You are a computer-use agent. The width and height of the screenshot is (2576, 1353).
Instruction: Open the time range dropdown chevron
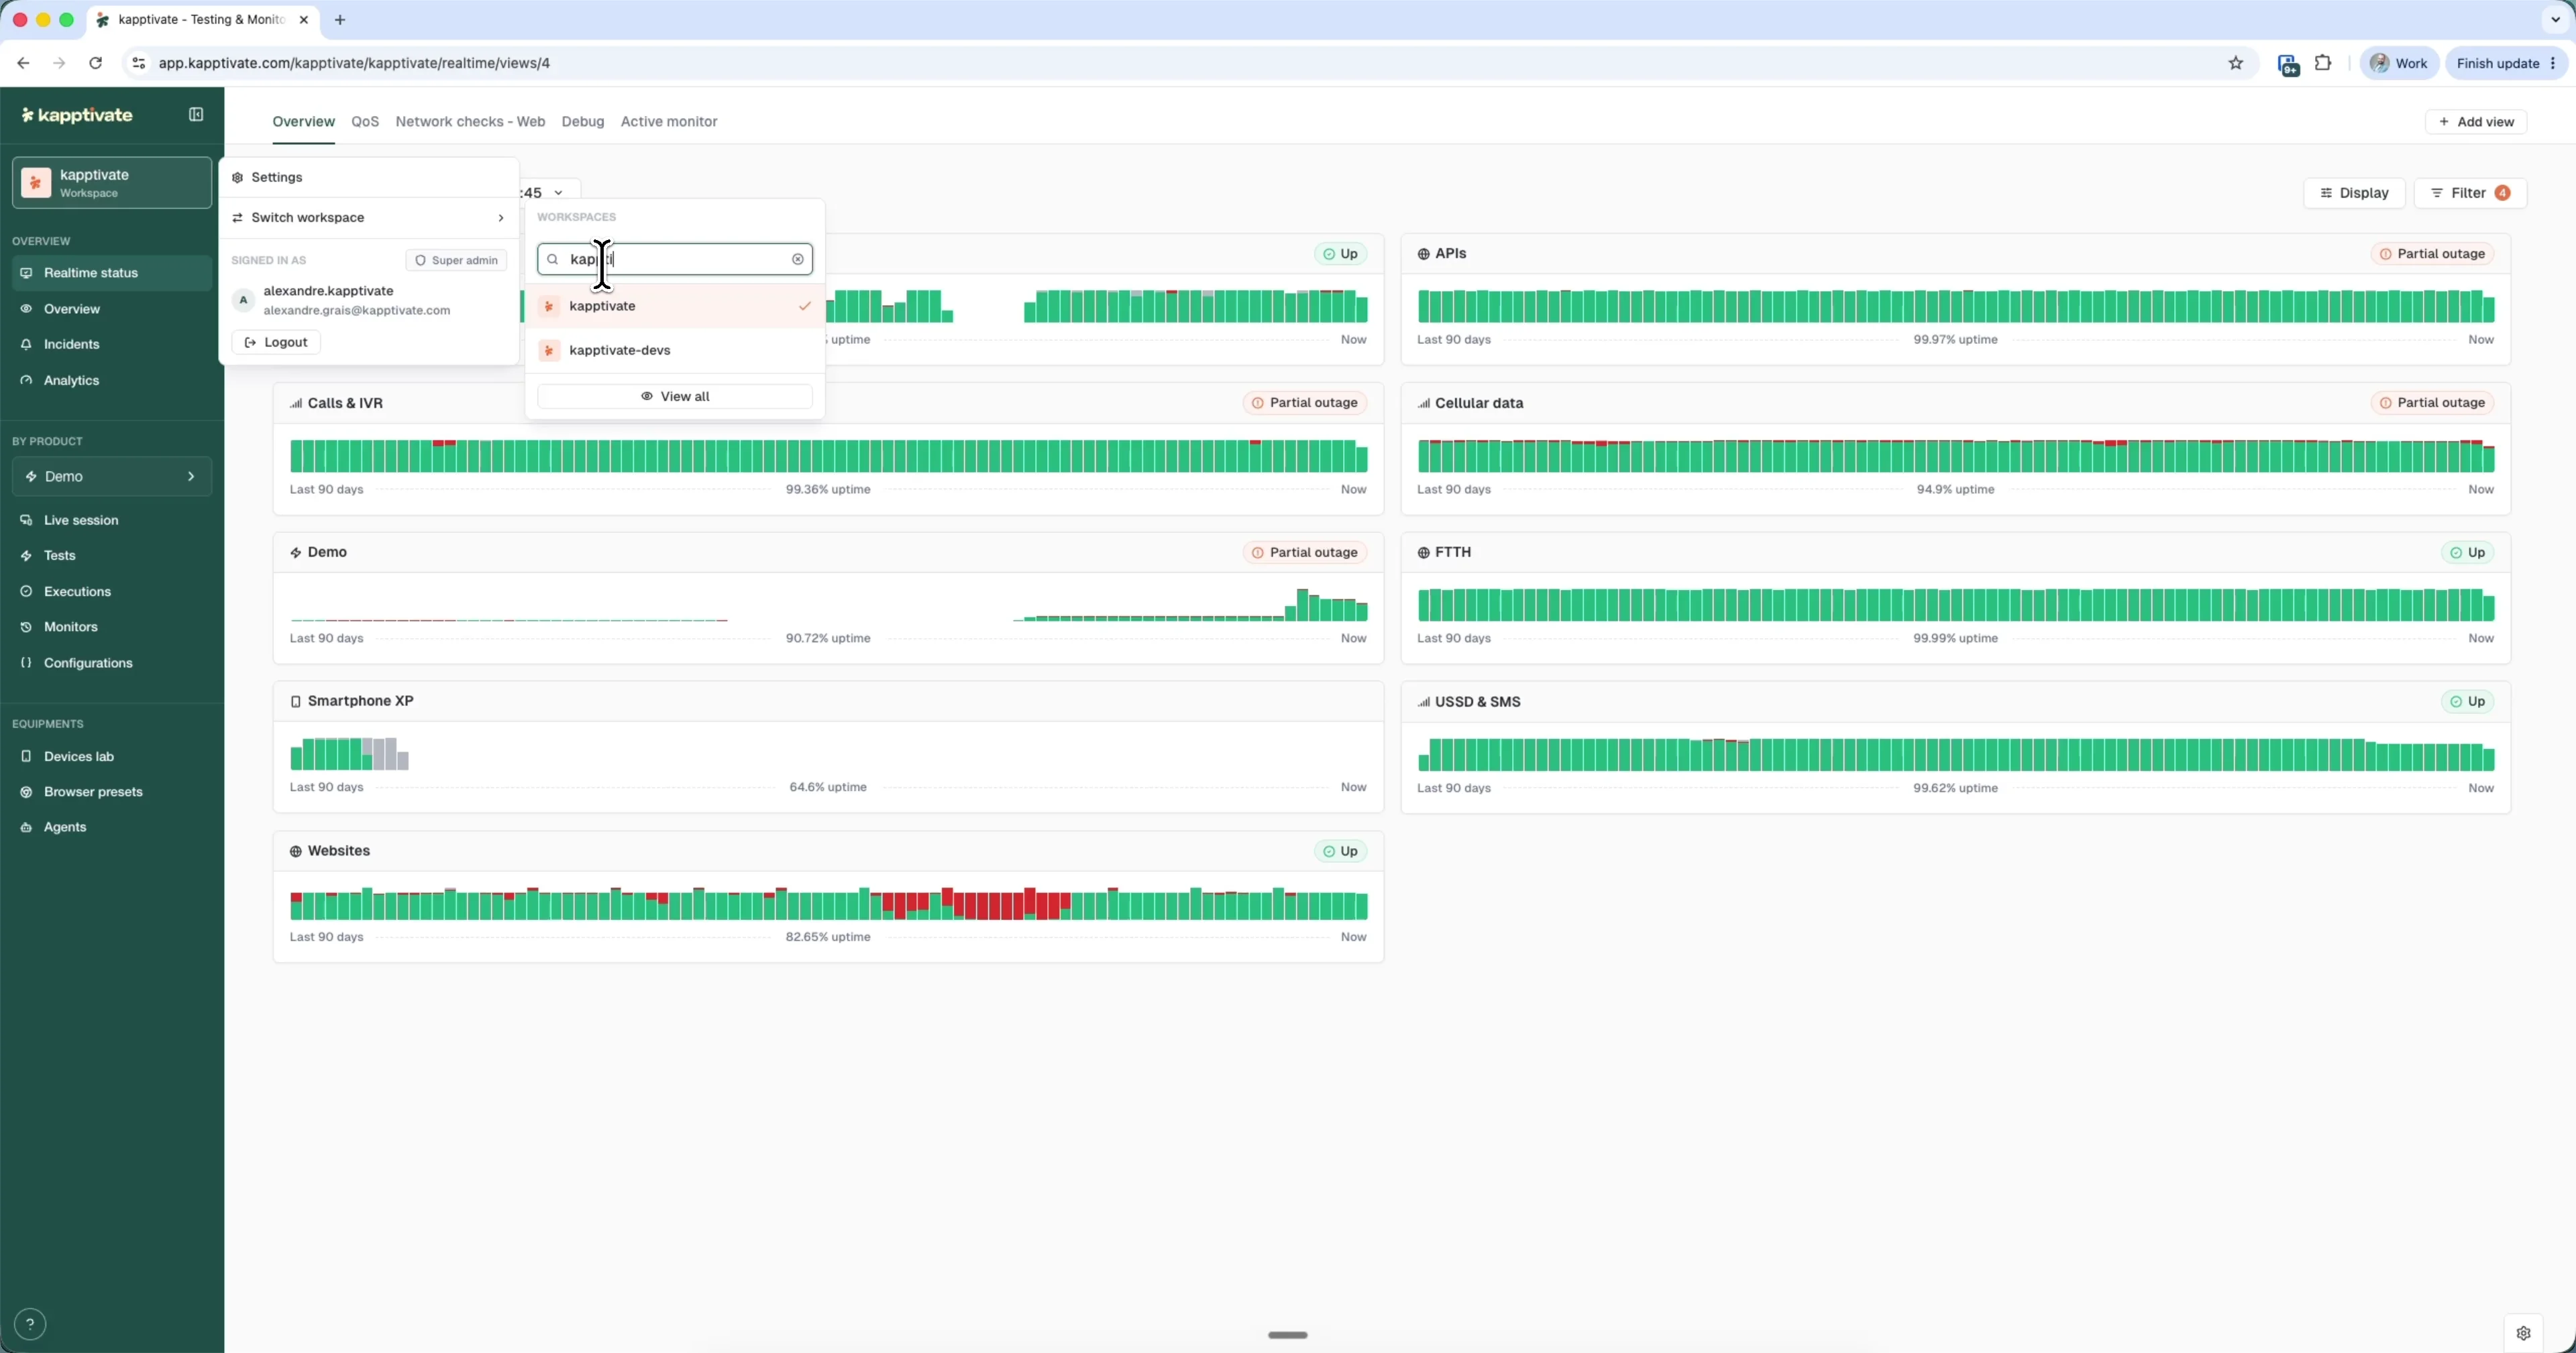point(558,193)
